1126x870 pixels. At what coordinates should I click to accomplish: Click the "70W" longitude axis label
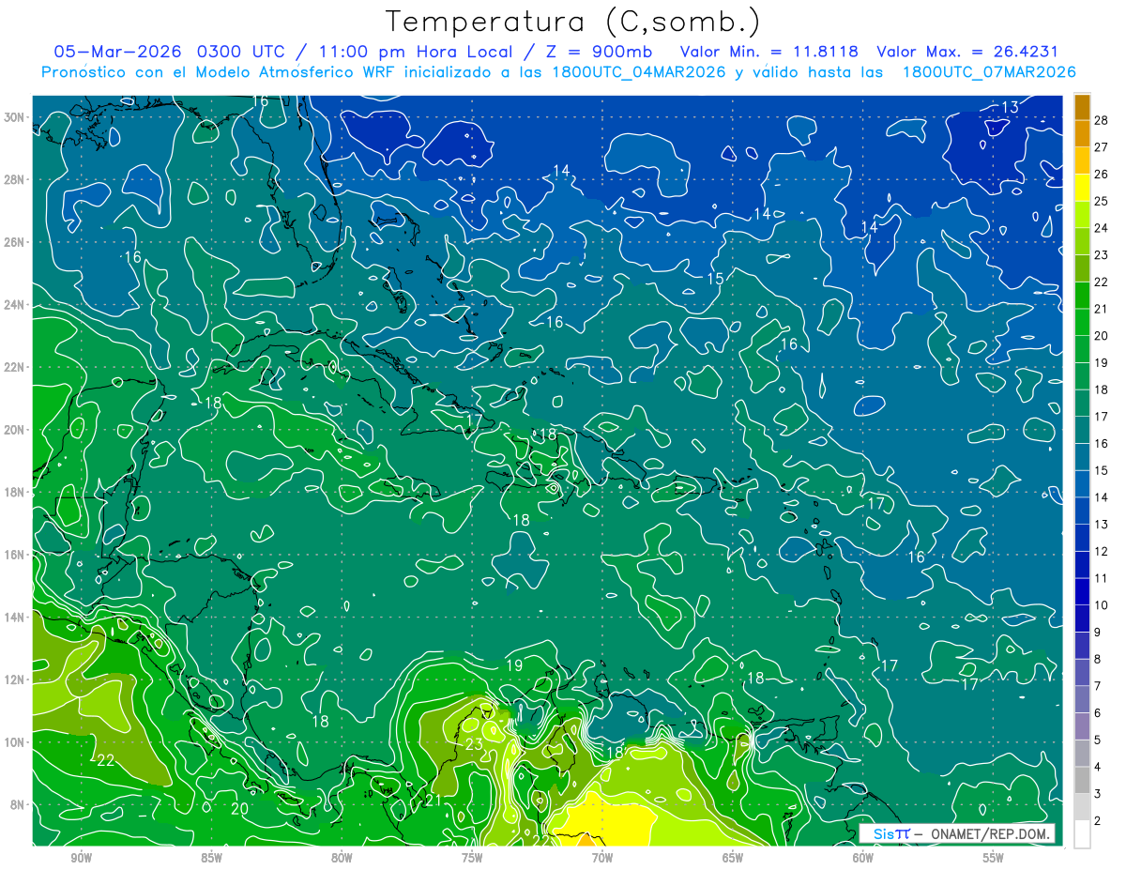[602, 859]
